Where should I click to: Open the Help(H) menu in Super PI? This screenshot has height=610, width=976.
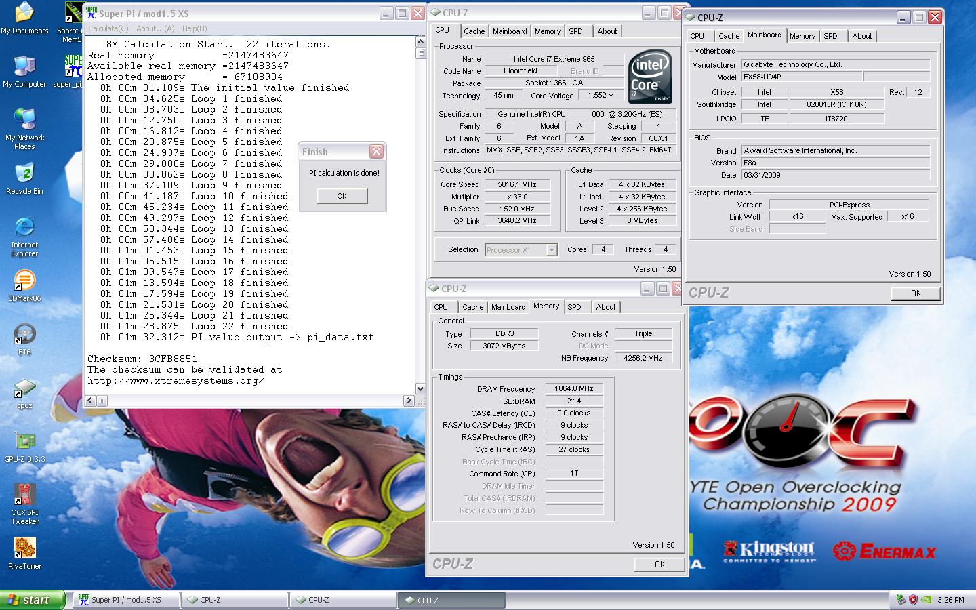(x=195, y=28)
